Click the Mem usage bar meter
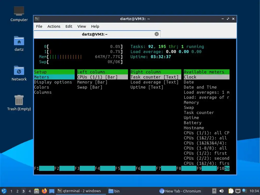Viewport: 260px width, 195px height. [x=81, y=57]
